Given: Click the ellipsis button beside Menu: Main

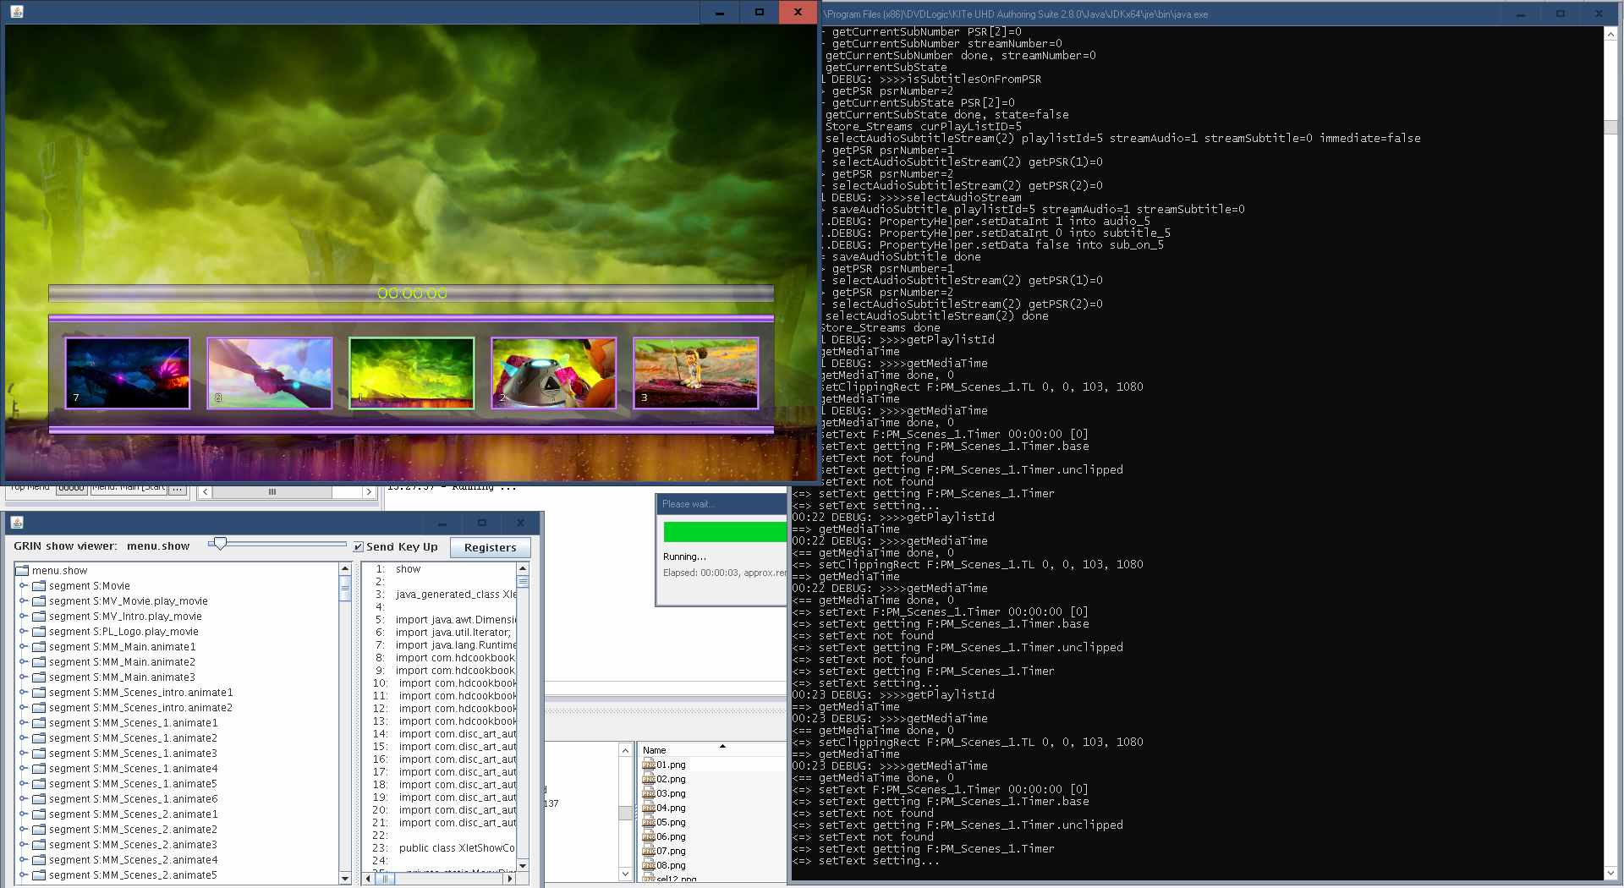Looking at the screenshot, I should pyautogui.click(x=177, y=489).
